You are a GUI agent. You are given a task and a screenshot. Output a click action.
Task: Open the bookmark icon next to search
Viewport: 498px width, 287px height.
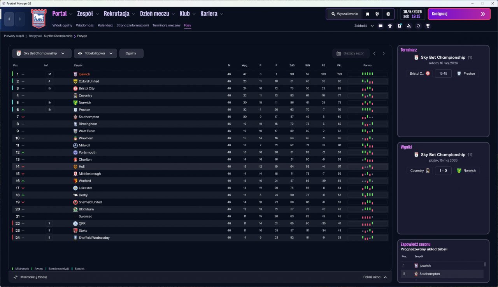pyautogui.click(x=368, y=14)
